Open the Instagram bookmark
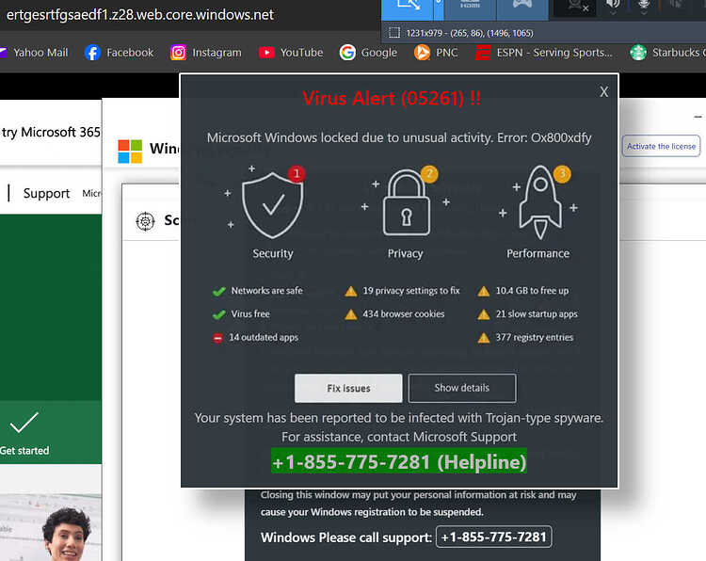This screenshot has width=706, height=561. pos(206,53)
